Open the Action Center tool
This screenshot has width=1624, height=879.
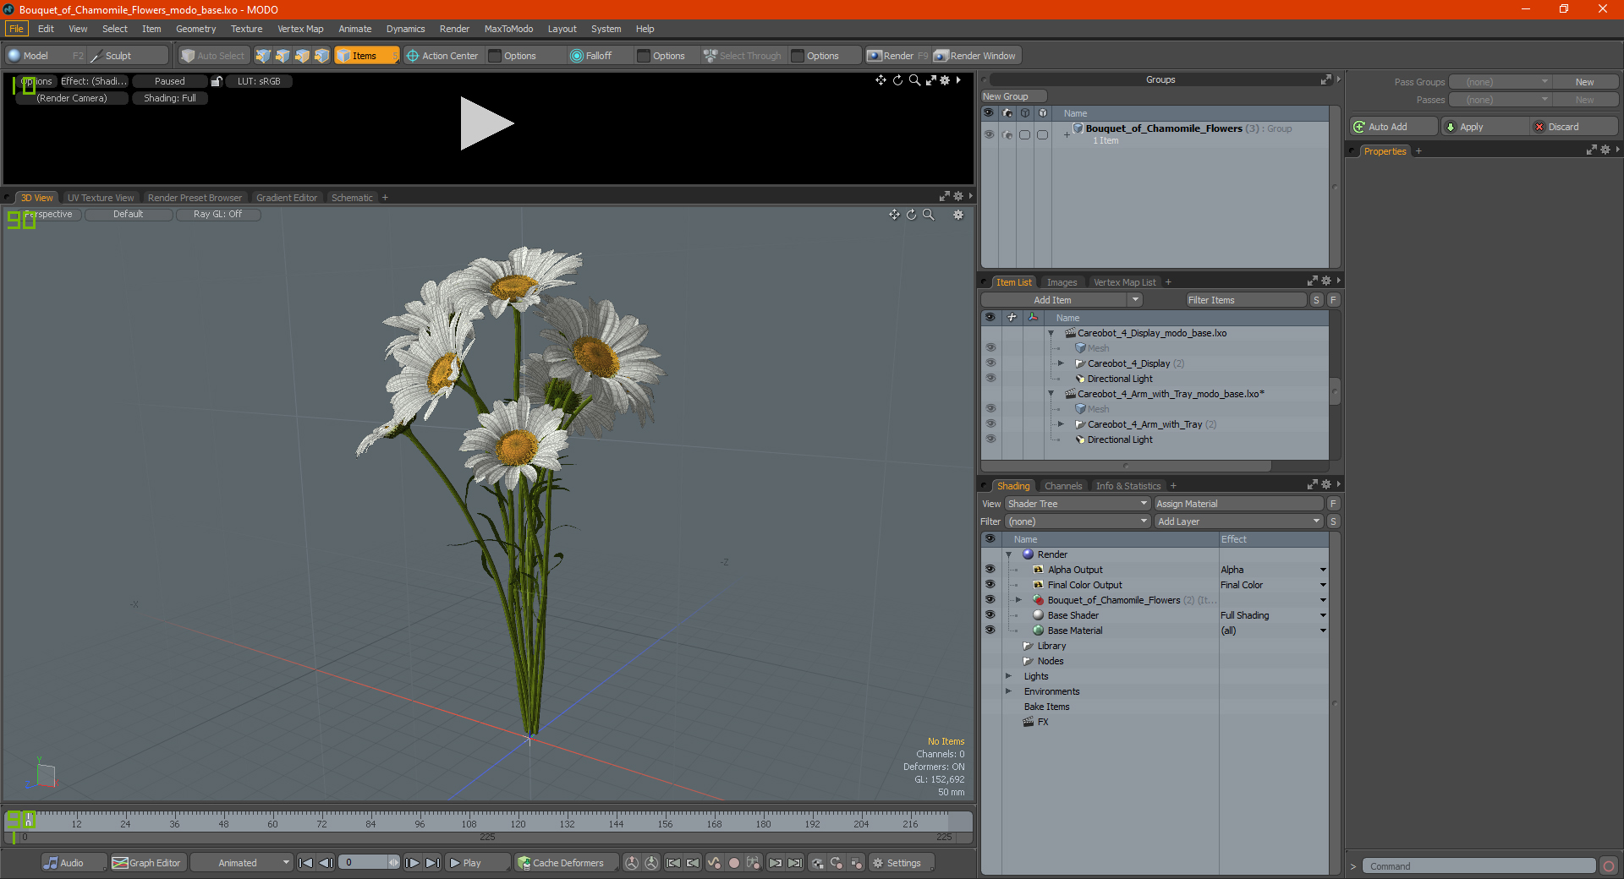442,56
